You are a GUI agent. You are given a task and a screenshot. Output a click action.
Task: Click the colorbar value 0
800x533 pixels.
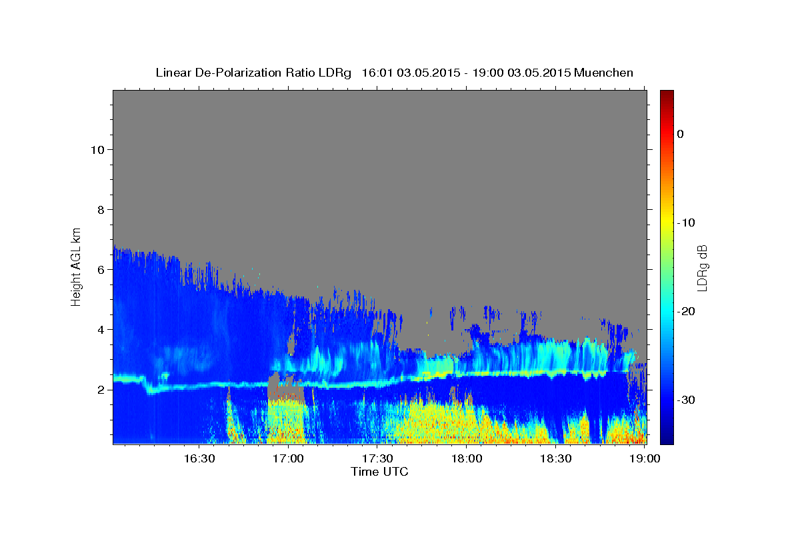pos(680,134)
